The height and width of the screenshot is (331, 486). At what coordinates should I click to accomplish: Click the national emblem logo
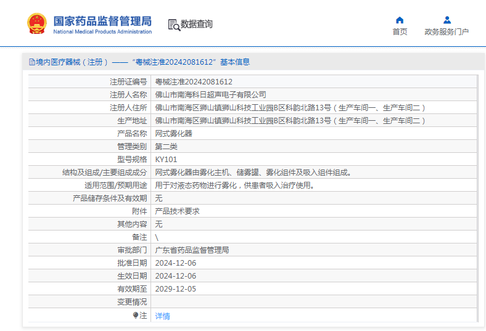[x=37, y=23]
